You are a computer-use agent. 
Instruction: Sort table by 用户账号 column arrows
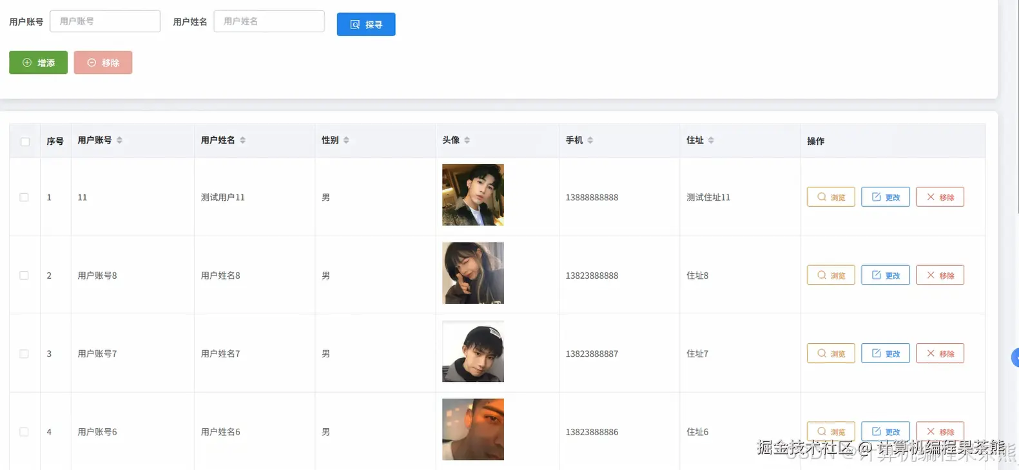point(119,140)
